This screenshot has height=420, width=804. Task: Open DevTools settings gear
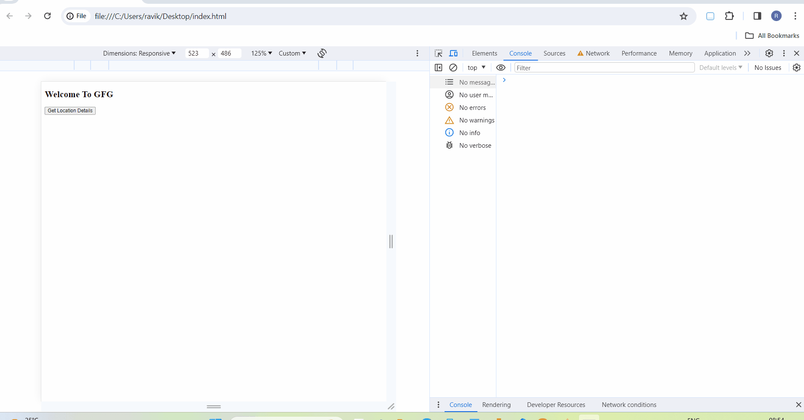pos(769,53)
